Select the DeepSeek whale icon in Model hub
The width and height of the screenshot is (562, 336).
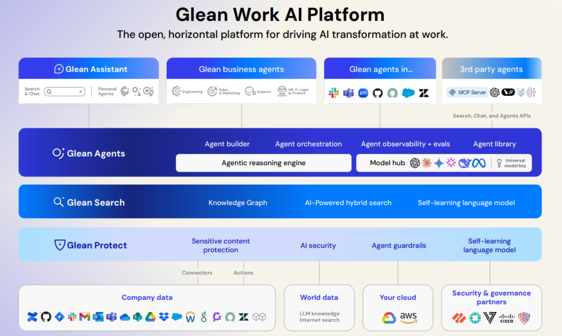(465, 163)
